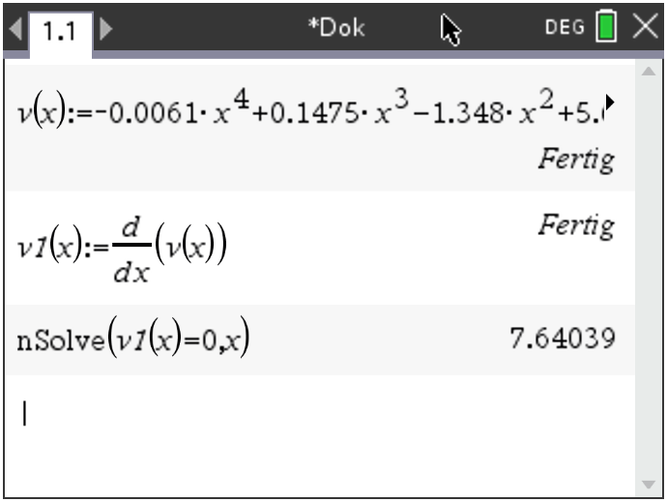
Task: Select second Fertig result
Action: coord(577,225)
